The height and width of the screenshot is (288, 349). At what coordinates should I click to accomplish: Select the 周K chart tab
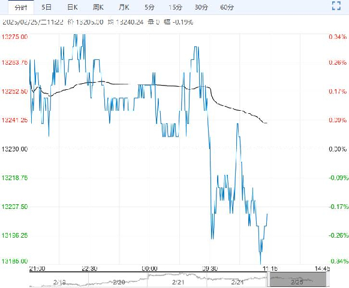pyautogui.click(x=98, y=7)
